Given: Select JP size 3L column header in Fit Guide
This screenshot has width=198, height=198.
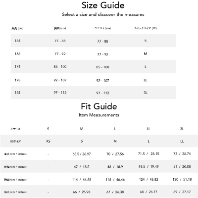Looking at the screenshot, I should coord(182,129).
